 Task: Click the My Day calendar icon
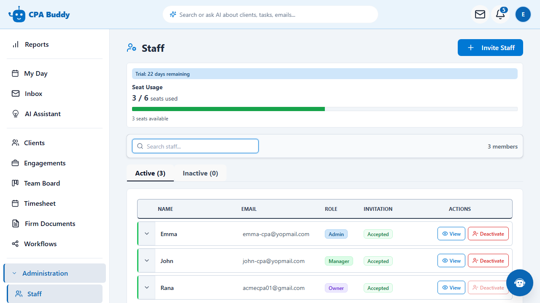pyautogui.click(x=15, y=73)
